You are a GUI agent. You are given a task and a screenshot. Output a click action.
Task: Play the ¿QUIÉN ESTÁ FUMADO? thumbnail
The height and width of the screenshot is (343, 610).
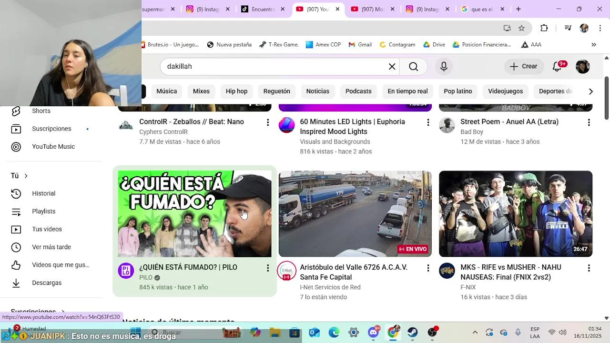(x=194, y=214)
